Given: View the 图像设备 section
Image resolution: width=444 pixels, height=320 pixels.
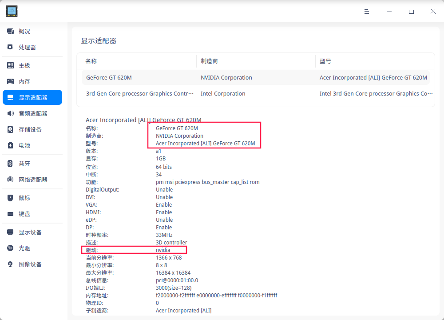Looking at the screenshot, I should click(32, 264).
